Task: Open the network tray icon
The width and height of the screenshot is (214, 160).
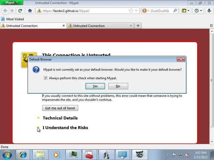Action: [180, 155]
